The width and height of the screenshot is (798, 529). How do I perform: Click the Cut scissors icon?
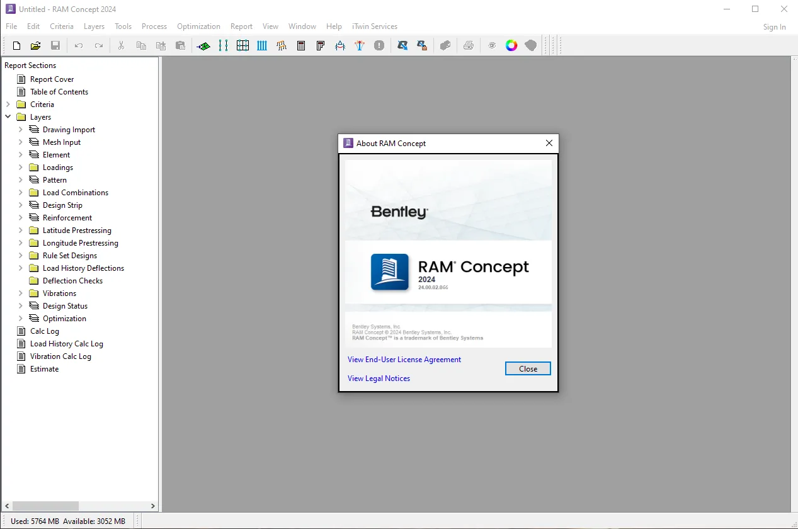[x=122, y=45]
